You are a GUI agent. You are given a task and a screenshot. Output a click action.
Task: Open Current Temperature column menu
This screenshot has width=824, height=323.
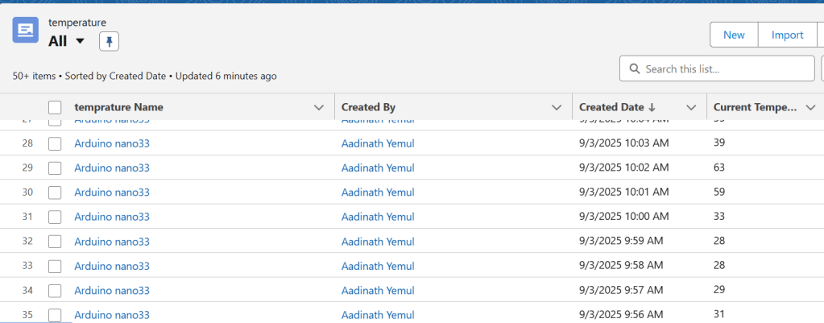(x=810, y=107)
